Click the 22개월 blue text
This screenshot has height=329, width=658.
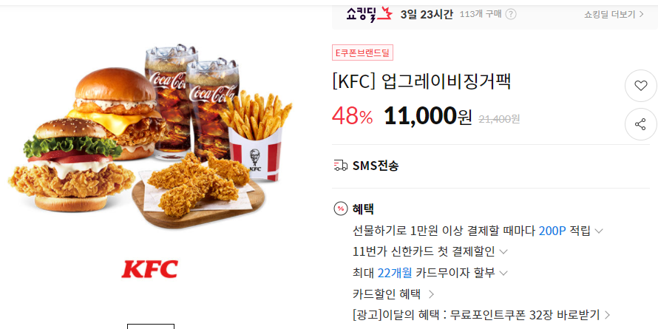395,273
